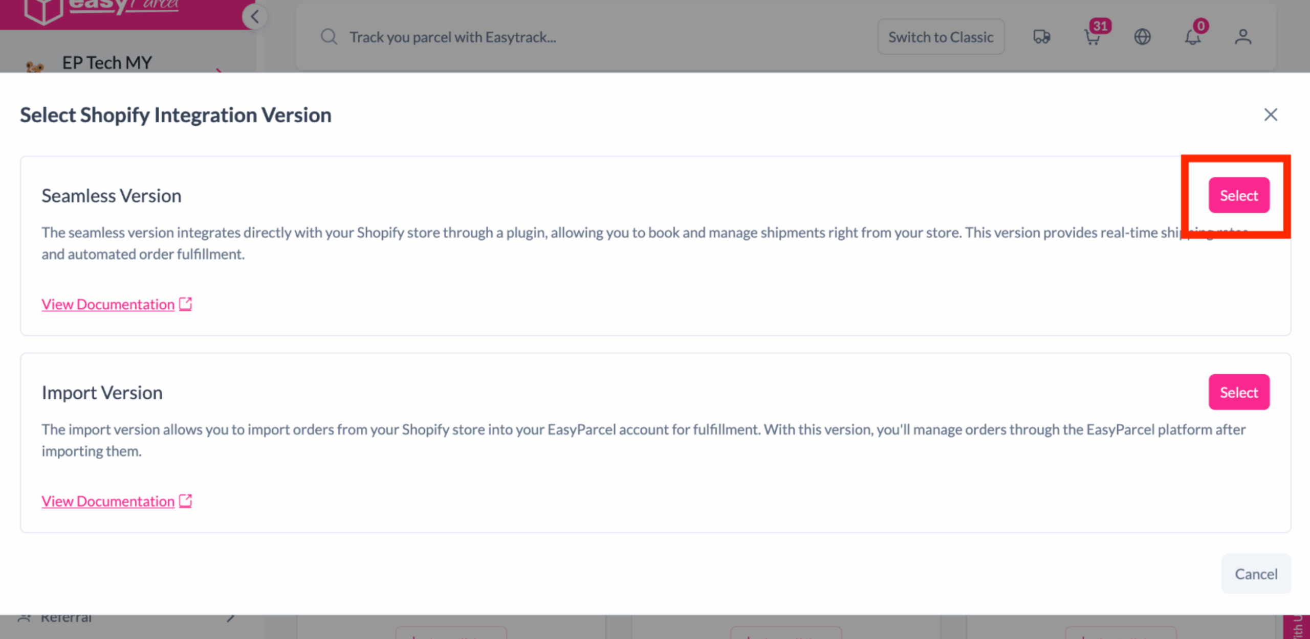This screenshot has width=1310, height=639.
Task: Open the shipments truck icon in the header
Action: (x=1041, y=37)
